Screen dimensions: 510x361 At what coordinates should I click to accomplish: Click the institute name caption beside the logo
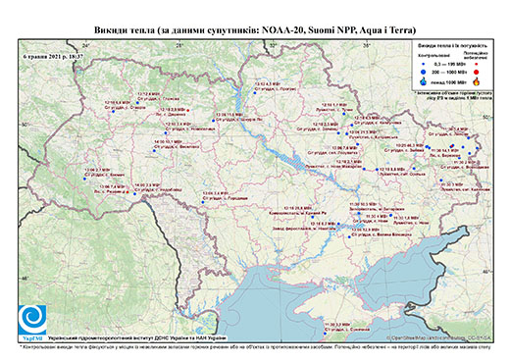click(137, 338)
